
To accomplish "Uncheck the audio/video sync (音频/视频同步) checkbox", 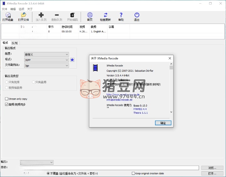I will [x=7, y=104].
